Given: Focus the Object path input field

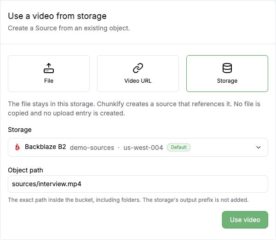Looking at the screenshot, I should pos(138,184).
